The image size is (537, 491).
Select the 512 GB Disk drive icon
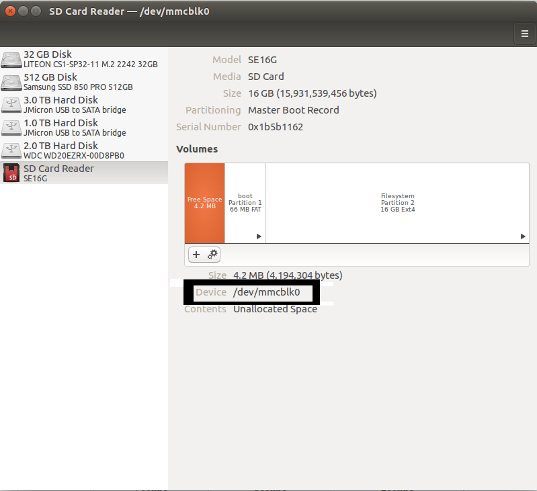coord(11,82)
